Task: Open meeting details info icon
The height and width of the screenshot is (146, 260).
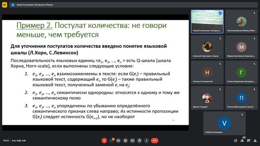Action: click(236, 141)
